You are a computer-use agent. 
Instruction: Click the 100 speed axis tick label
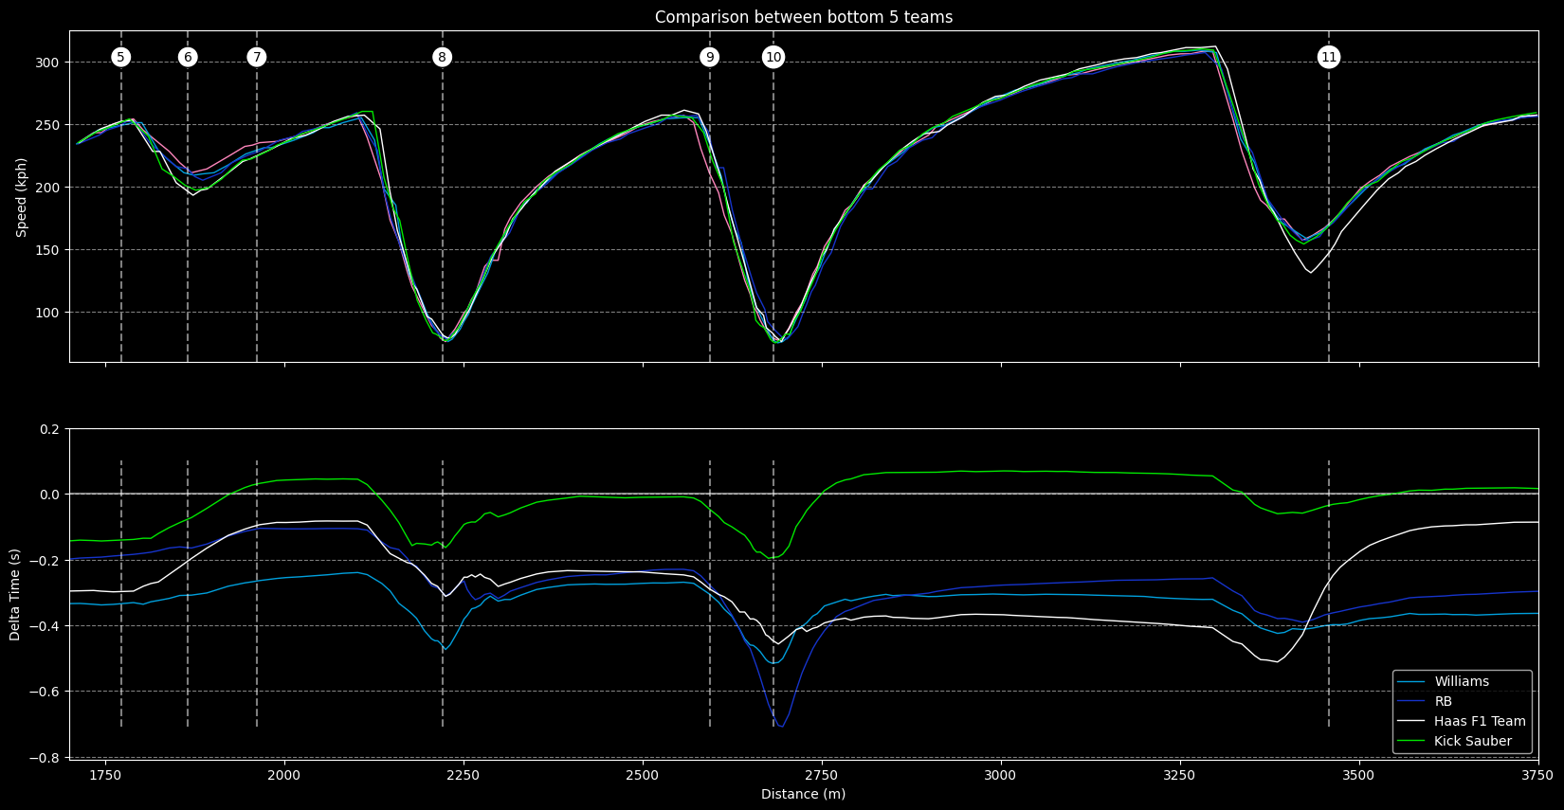click(x=48, y=313)
